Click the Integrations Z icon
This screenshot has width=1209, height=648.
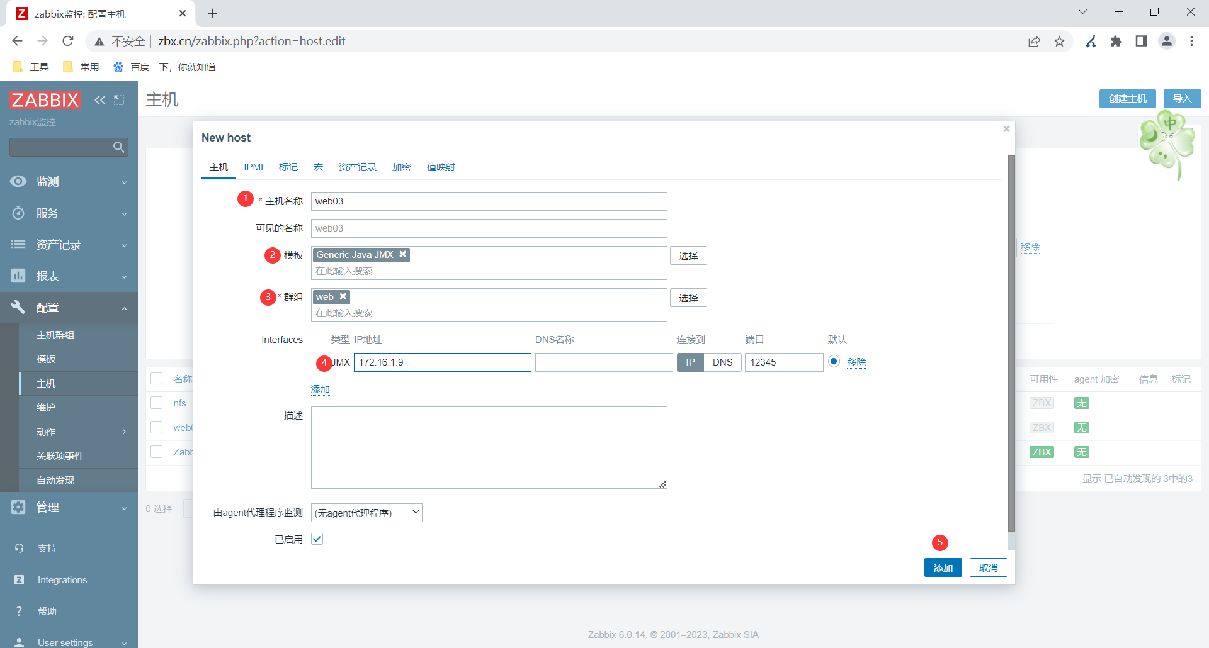click(20, 579)
